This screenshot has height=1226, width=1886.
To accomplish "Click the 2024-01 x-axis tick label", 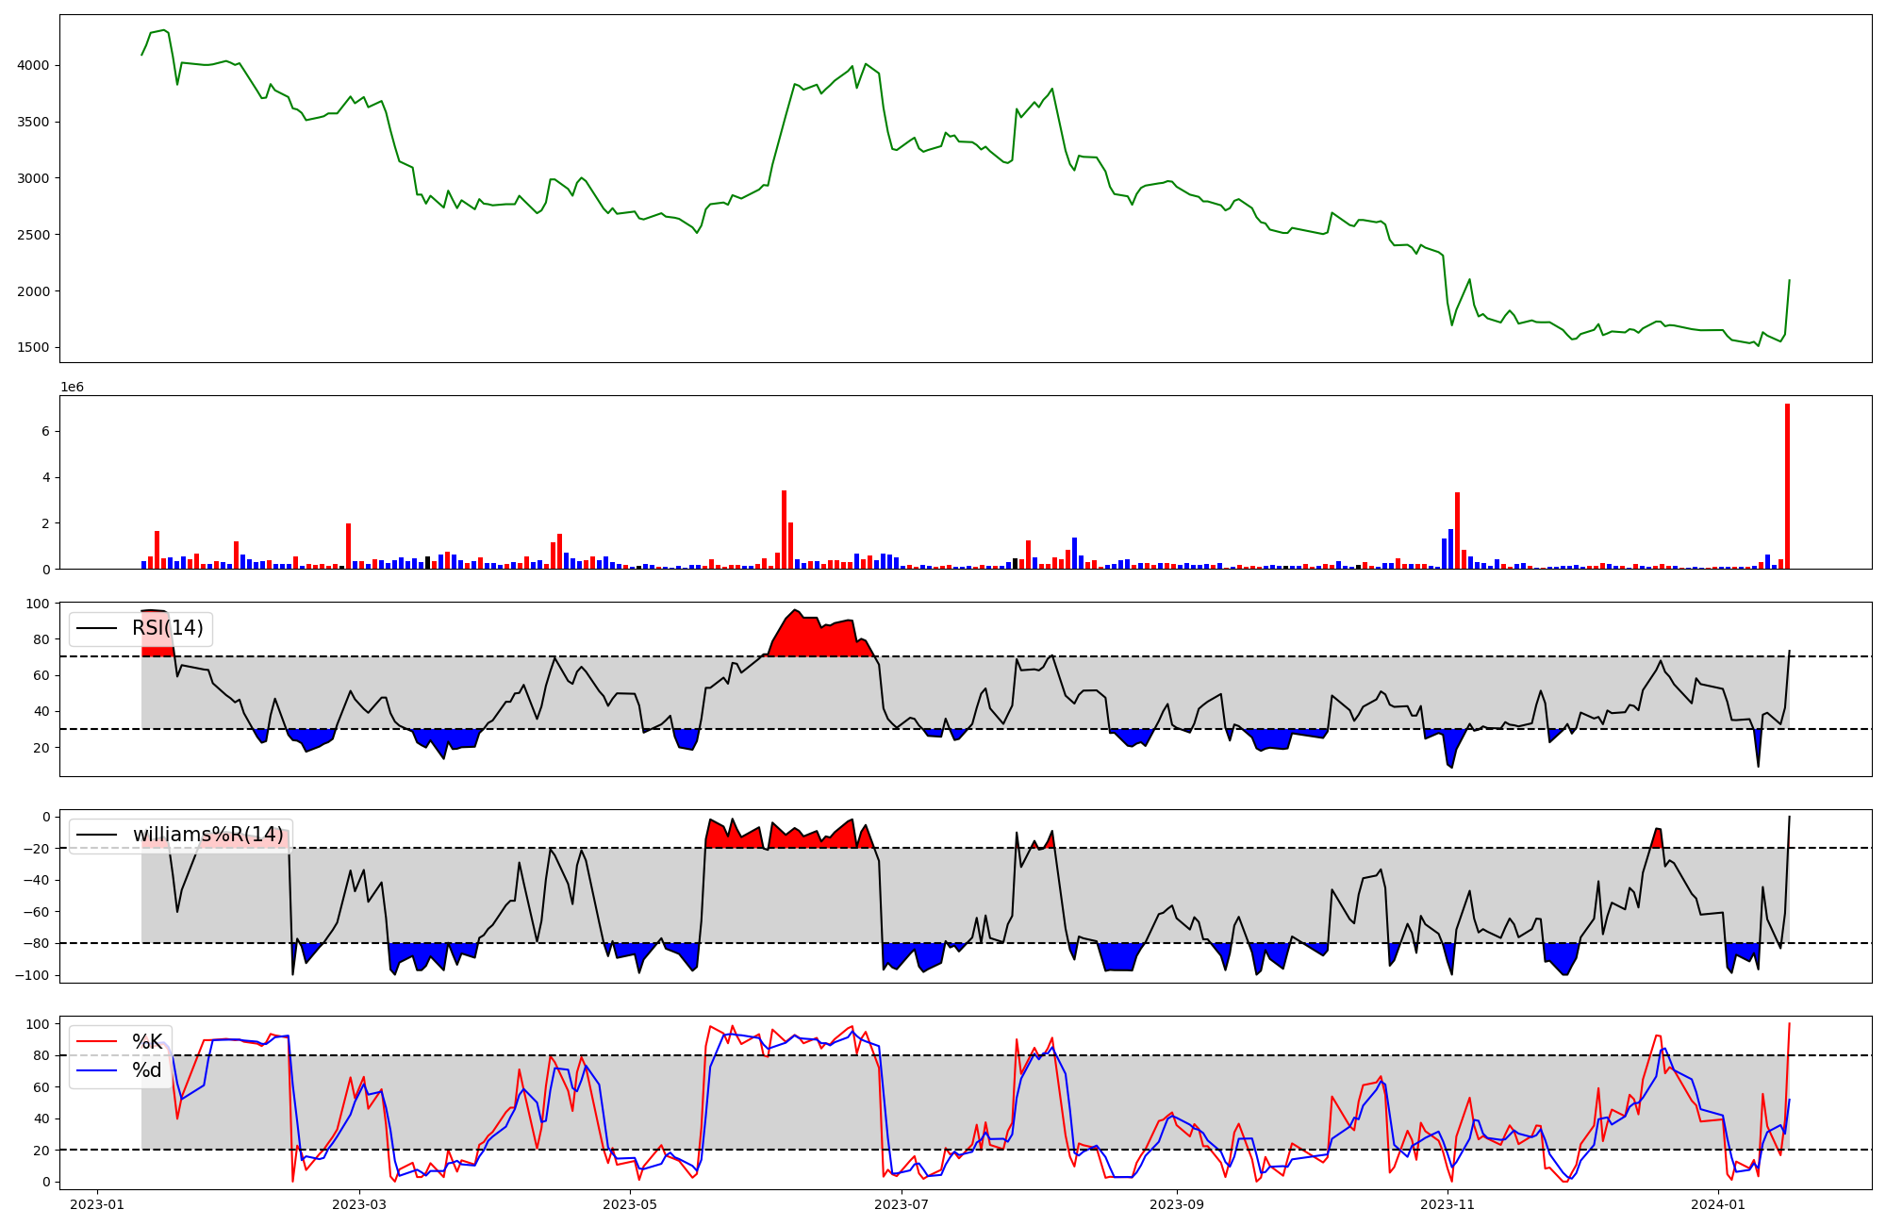I will coord(1719,1204).
